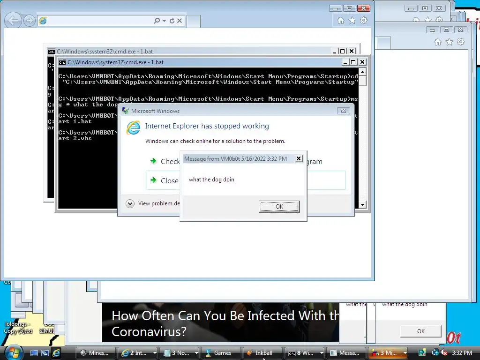Expand View problem details chevron
The width and height of the screenshot is (480, 360).
tap(130, 203)
